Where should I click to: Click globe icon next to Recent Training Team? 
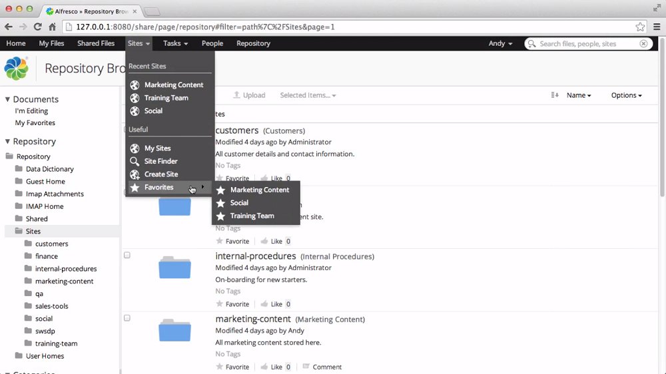[135, 98]
